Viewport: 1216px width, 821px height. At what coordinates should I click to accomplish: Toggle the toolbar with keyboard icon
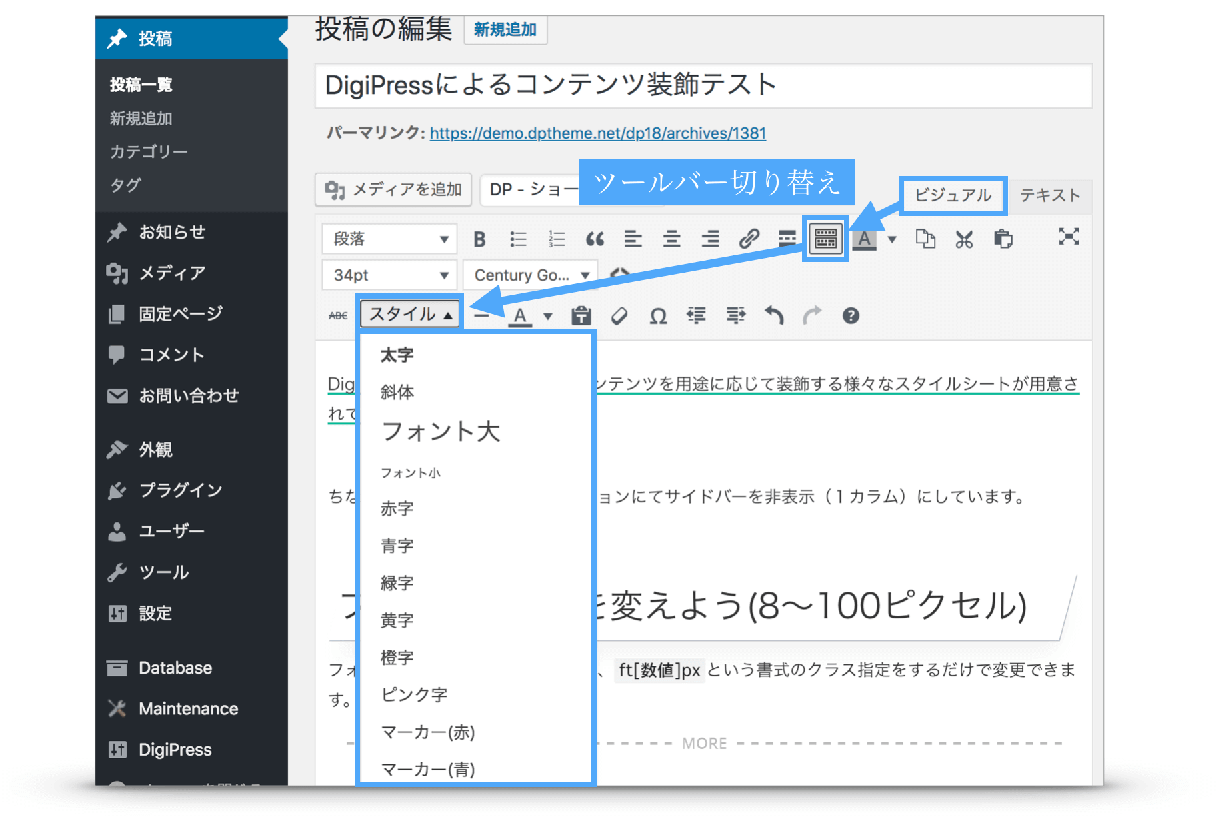coord(825,239)
